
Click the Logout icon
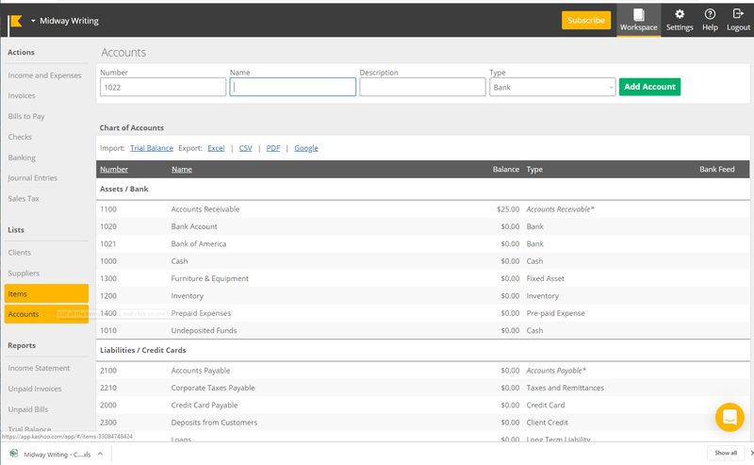pos(738,13)
